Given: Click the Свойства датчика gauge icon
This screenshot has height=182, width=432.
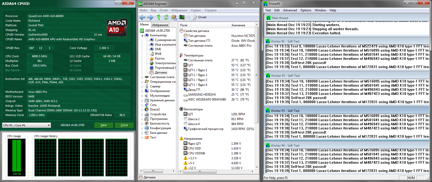Looking at the screenshot, I should [181, 31].
